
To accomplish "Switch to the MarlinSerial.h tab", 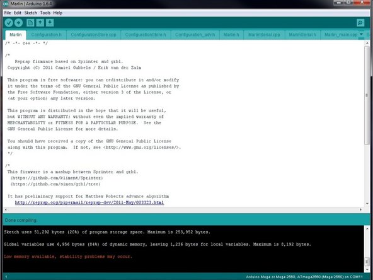I will click(302, 35).
